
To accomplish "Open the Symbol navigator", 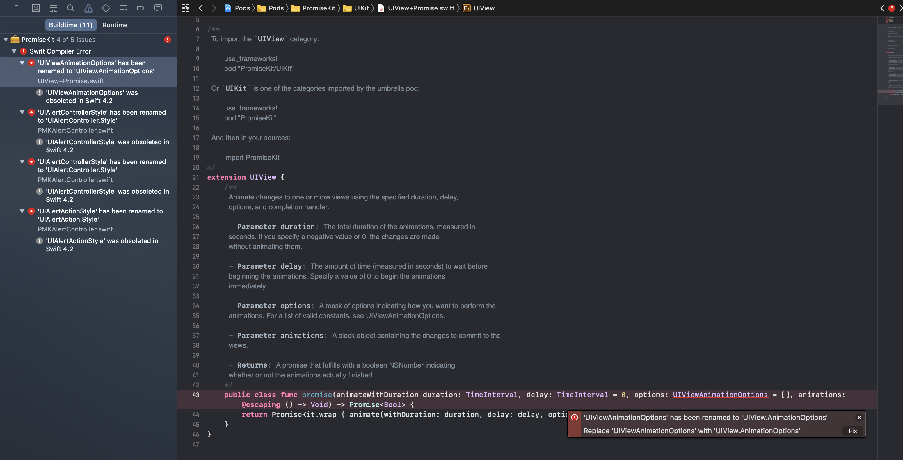I will (x=54, y=8).
